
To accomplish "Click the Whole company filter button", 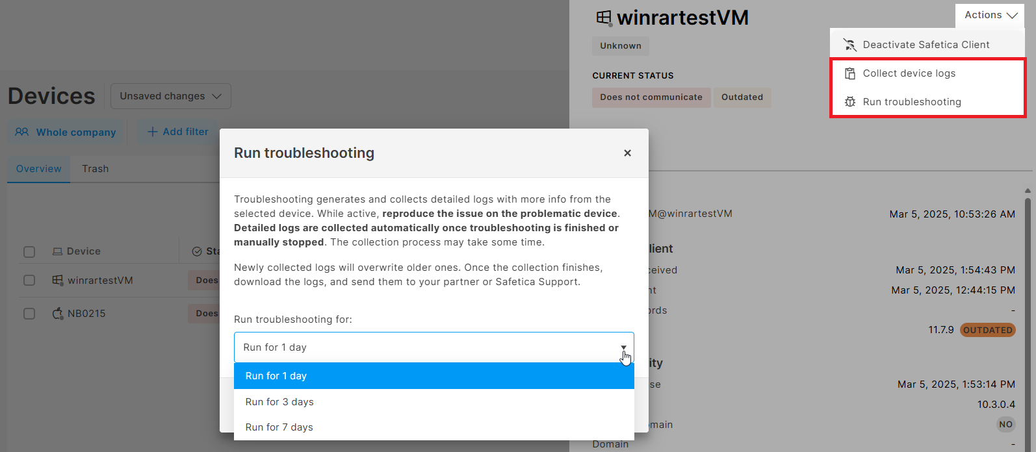I will pos(66,132).
